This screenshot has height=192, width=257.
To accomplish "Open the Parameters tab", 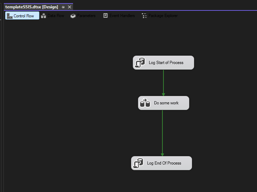I will [x=86, y=16].
